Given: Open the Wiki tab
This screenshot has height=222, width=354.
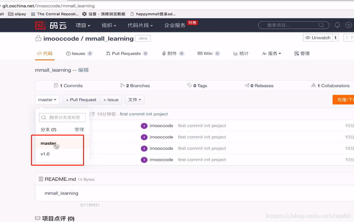Looking at the screenshot, I should tap(209, 54).
